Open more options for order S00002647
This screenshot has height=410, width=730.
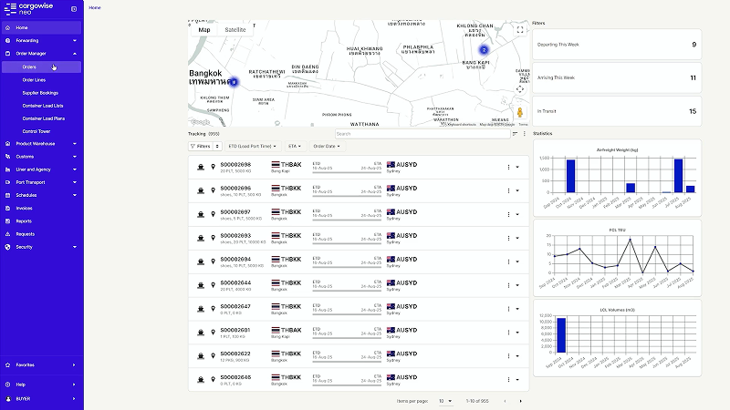[508, 309]
